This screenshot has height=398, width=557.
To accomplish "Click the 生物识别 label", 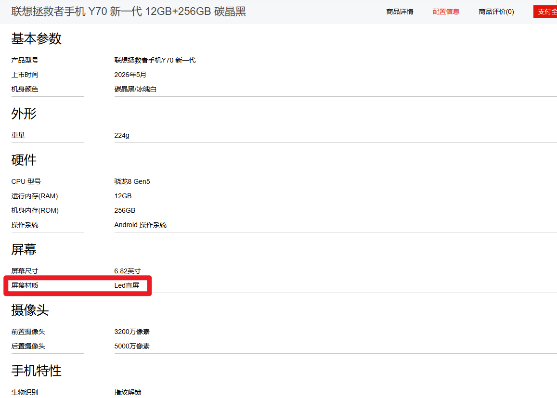I will tap(25, 392).
